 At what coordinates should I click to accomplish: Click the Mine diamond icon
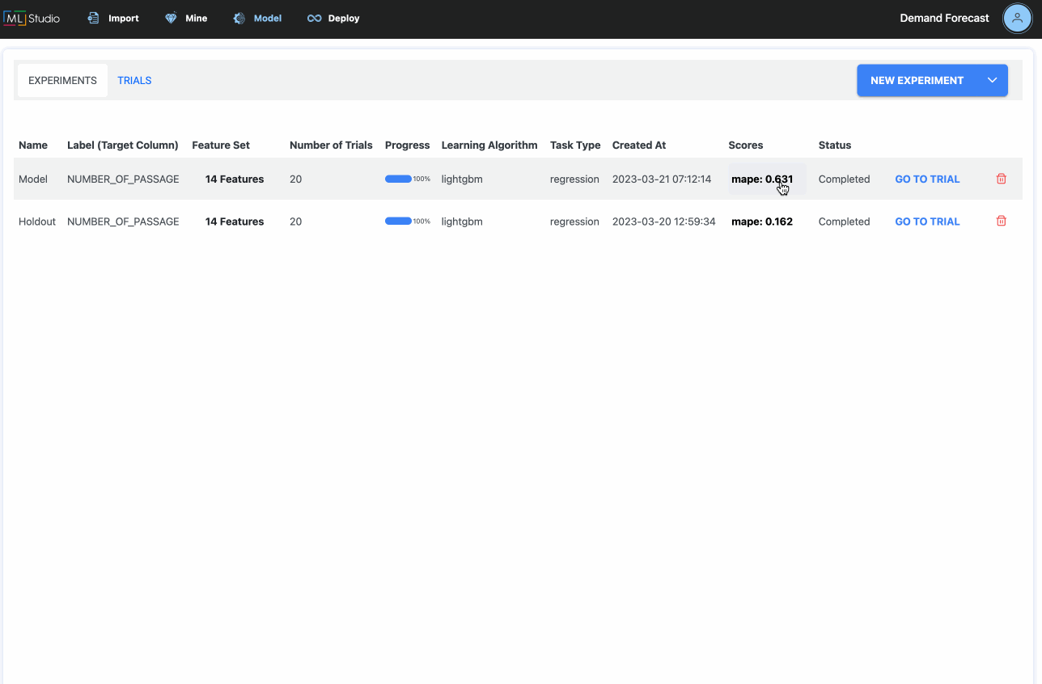click(x=171, y=18)
